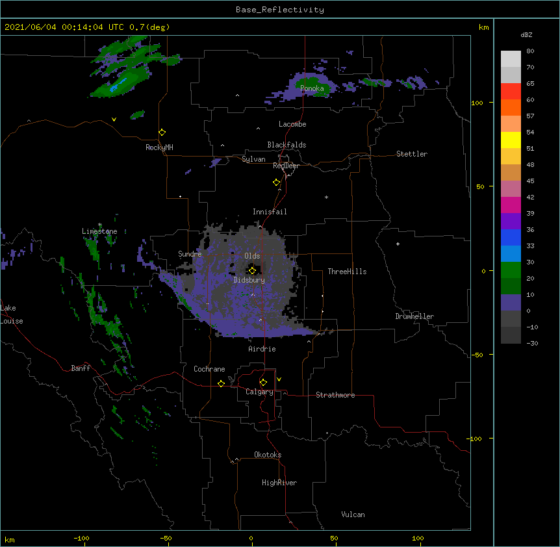Select the Airdrie label
The image size is (560, 547).
[x=262, y=349]
